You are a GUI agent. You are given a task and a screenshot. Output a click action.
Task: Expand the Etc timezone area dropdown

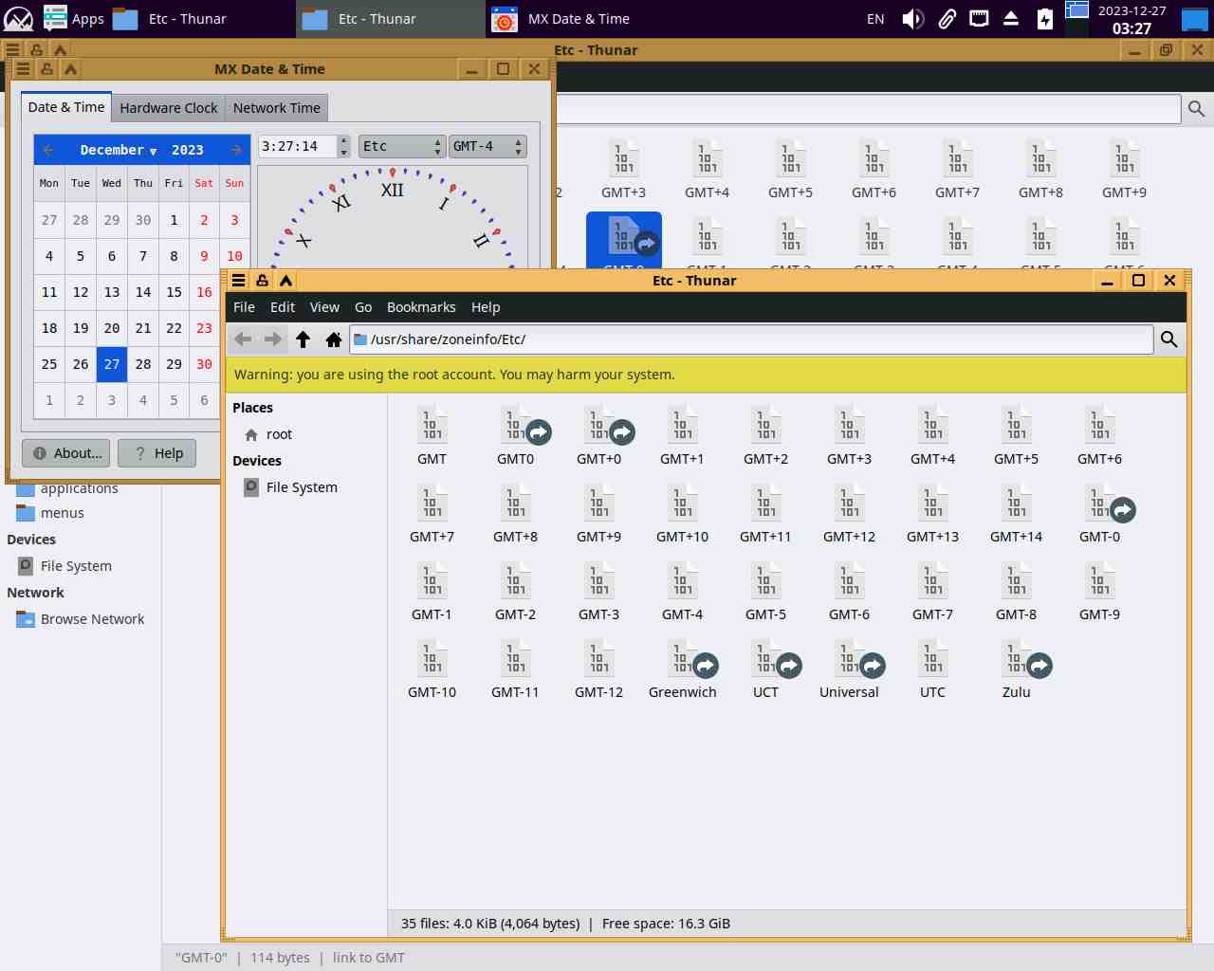pos(402,146)
